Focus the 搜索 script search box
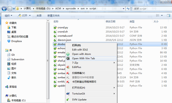Screen dimensions: 172x103 [152, 9]
